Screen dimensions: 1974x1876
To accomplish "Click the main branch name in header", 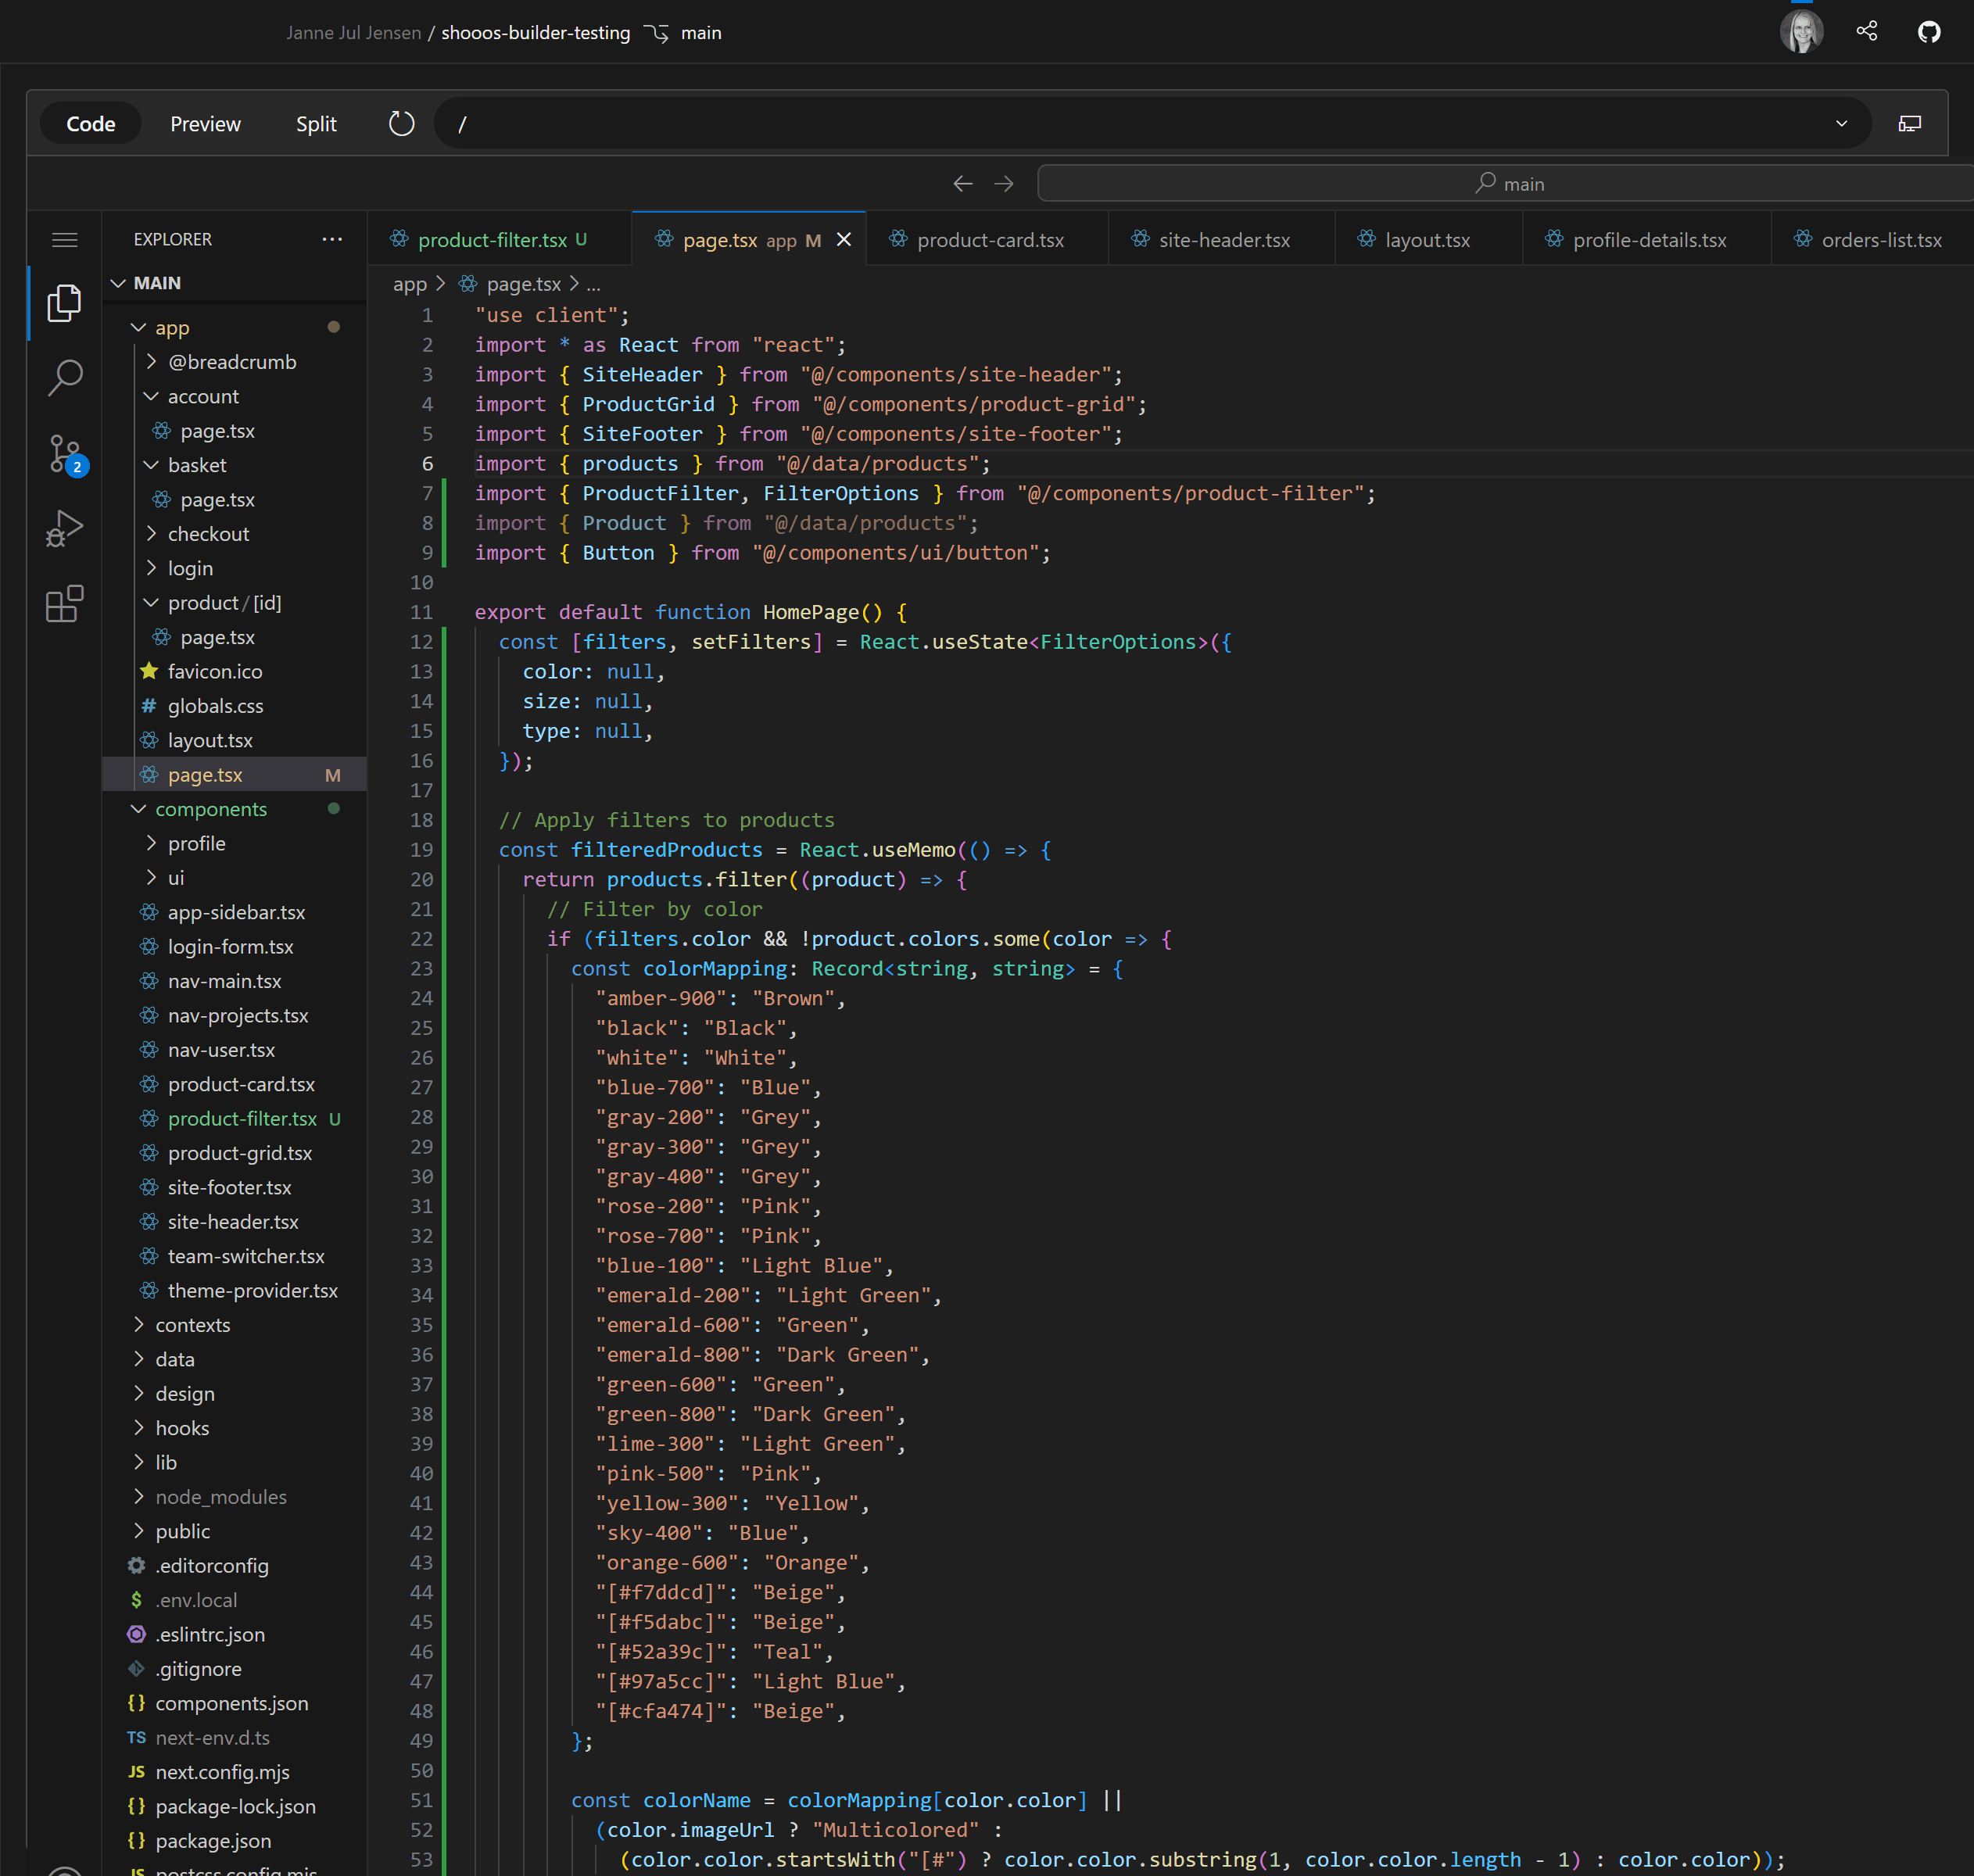I will coord(701,33).
